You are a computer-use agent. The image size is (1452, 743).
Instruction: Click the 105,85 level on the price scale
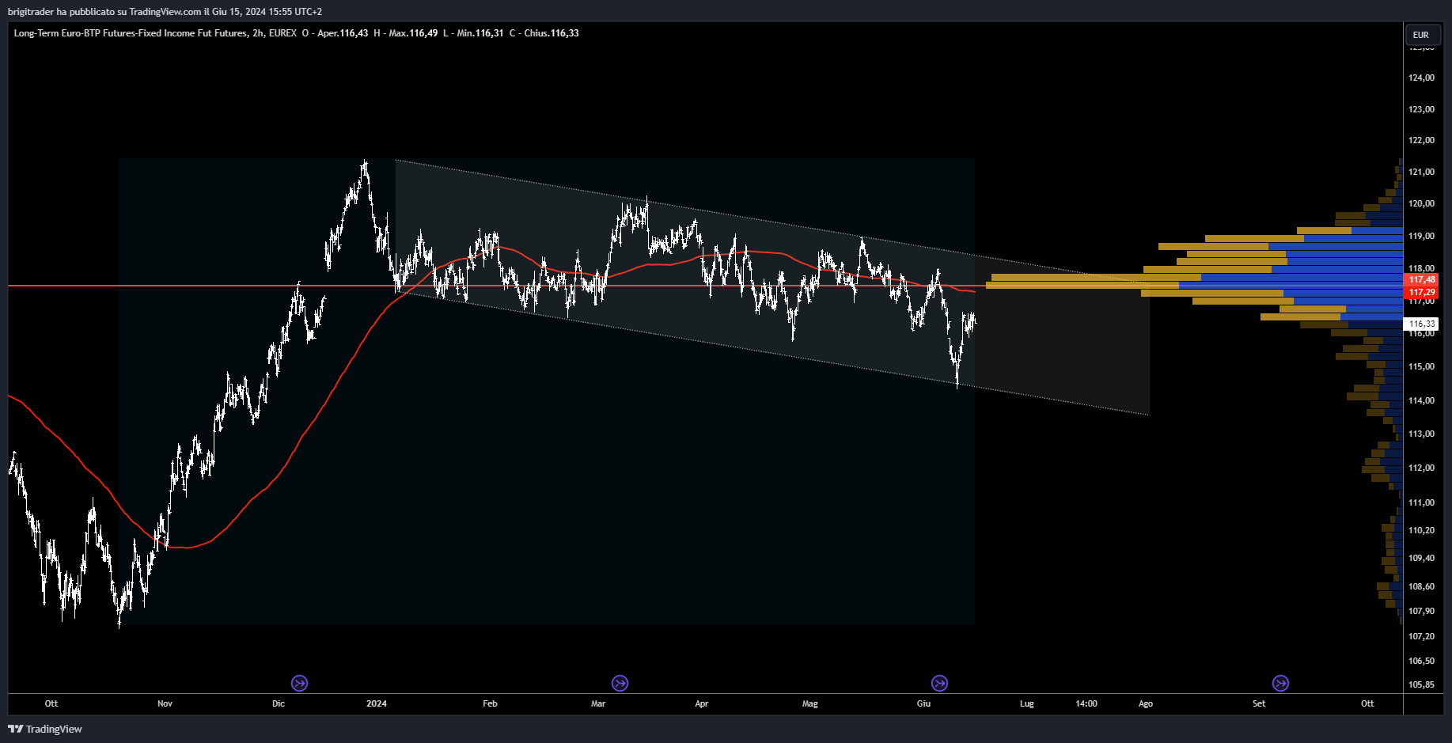pyautogui.click(x=1421, y=684)
